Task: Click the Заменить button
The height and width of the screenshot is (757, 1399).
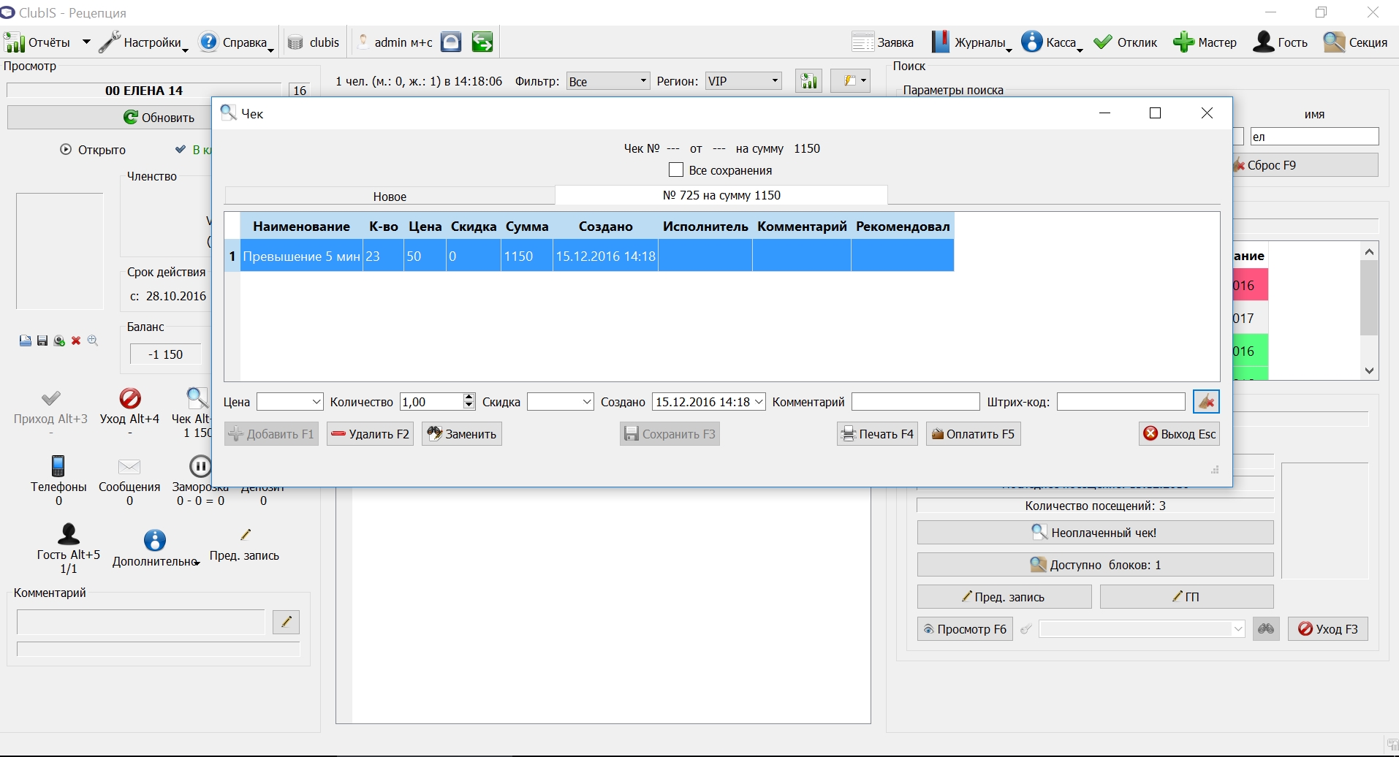Action: (462, 434)
